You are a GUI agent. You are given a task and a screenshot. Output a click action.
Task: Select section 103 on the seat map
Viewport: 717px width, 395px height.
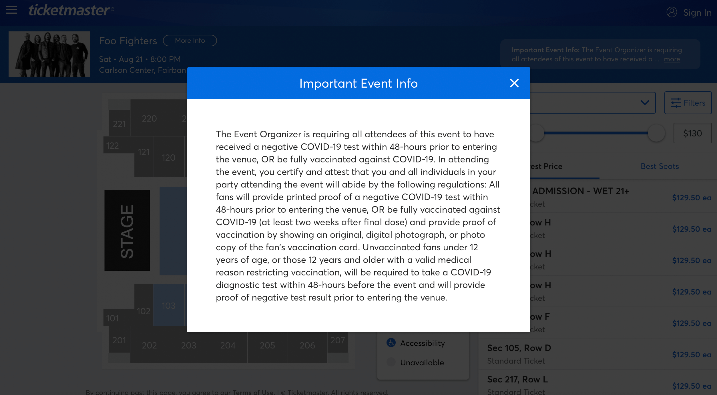tap(168, 305)
